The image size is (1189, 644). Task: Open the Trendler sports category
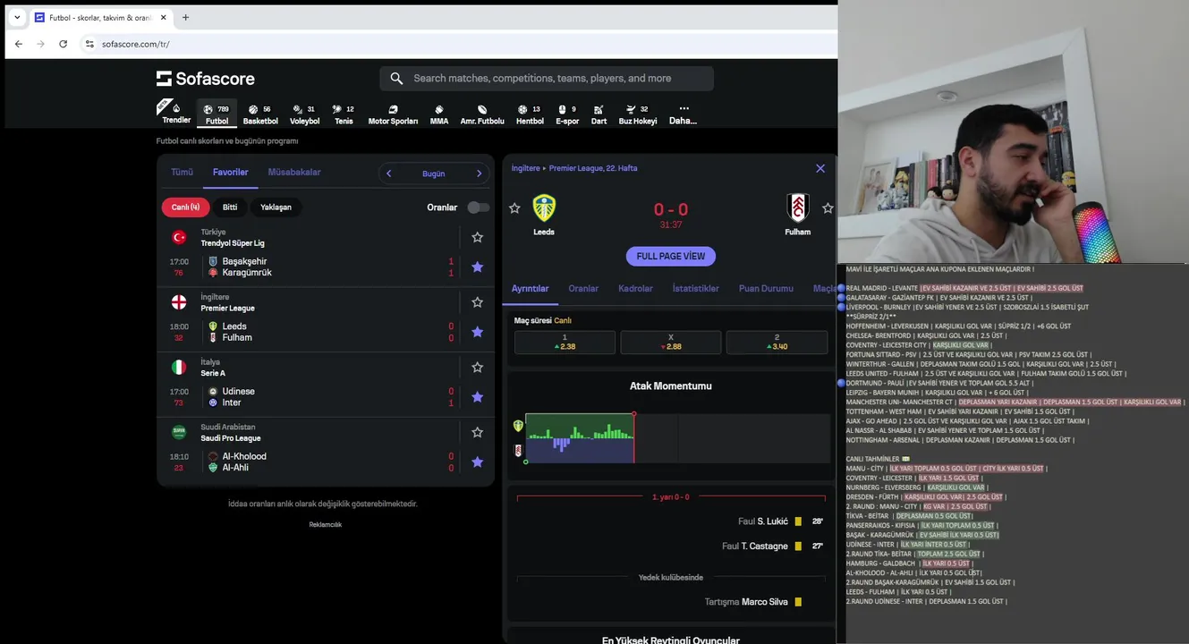[176, 114]
